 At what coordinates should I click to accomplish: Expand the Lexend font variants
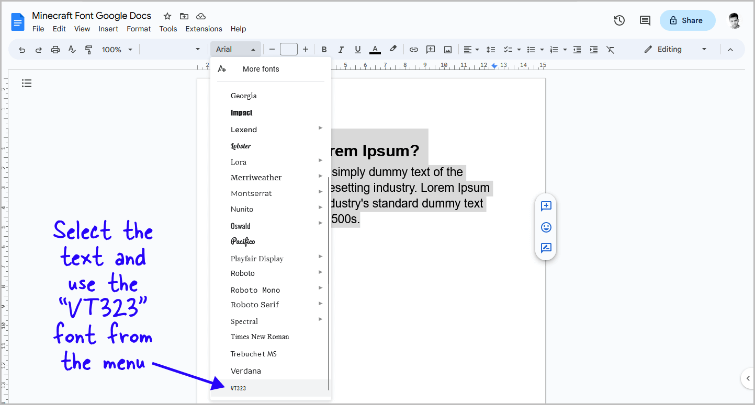(x=320, y=128)
